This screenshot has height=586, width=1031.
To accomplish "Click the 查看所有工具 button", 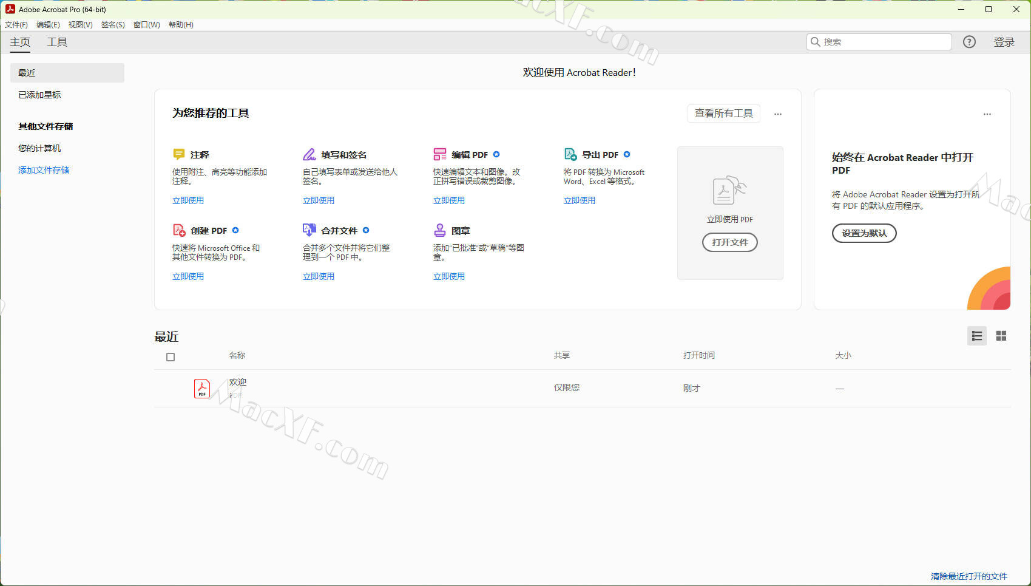I will click(x=723, y=114).
